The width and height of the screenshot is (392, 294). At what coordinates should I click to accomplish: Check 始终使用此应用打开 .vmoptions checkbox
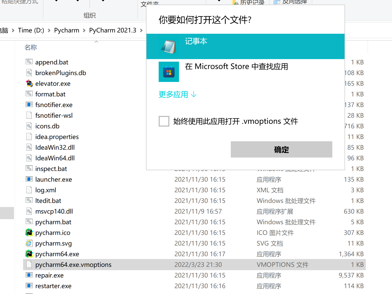(164, 121)
